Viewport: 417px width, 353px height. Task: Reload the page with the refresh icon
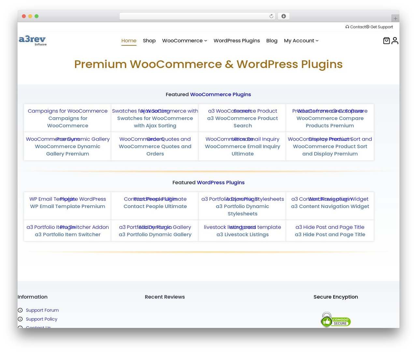pos(271,16)
